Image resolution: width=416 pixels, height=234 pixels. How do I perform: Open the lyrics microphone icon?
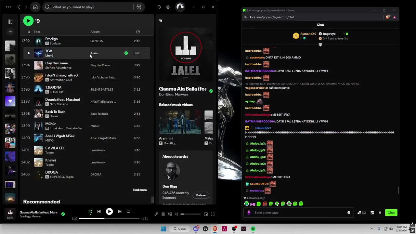coord(156,214)
